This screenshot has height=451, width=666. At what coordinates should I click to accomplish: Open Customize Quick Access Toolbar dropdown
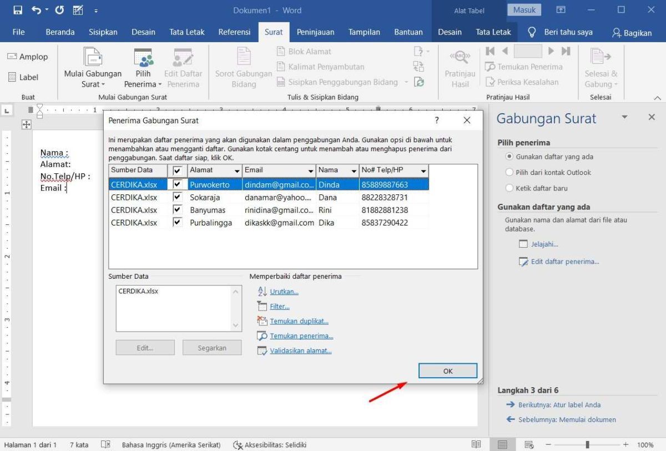tap(95, 11)
